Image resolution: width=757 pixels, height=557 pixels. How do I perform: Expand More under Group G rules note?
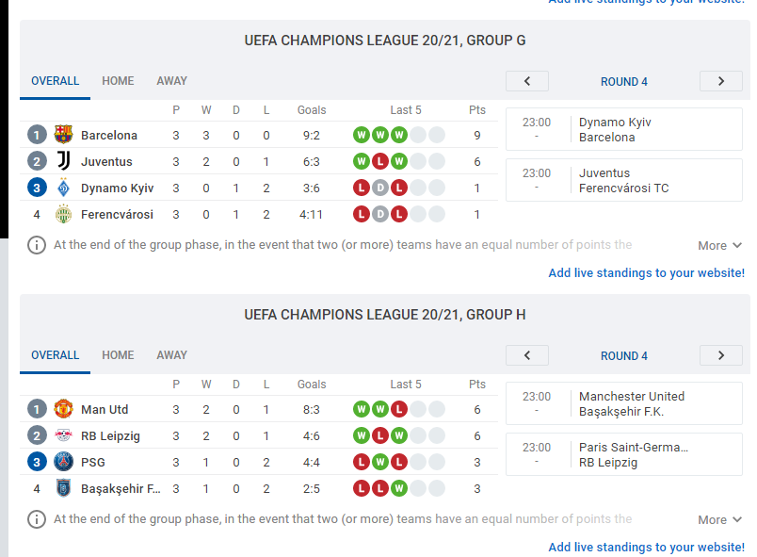719,245
